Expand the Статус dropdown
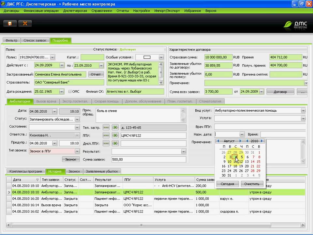The width and height of the screenshot is (313, 235). click(x=77, y=119)
